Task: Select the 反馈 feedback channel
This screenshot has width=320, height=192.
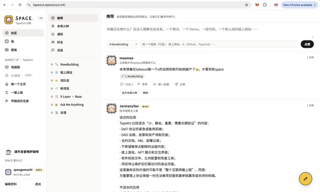Action: 73,113
